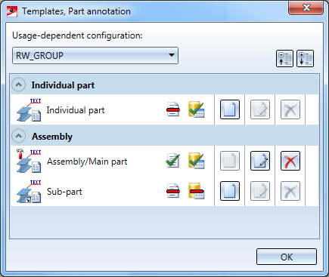The width and height of the screenshot is (329, 277).
Task: Select the Sub-part row icon
Action: tap(29, 191)
